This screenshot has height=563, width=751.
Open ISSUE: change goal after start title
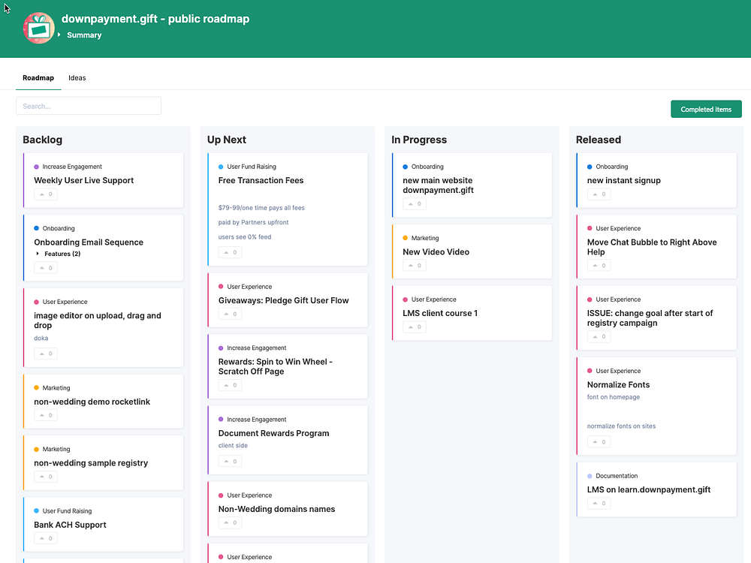coord(650,318)
